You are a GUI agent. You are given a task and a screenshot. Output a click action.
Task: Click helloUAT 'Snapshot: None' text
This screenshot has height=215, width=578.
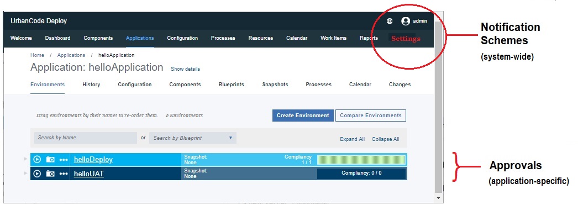pyautogui.click(x=196, y=174)
